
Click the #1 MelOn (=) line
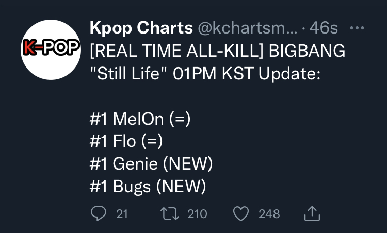coord(140,119)
